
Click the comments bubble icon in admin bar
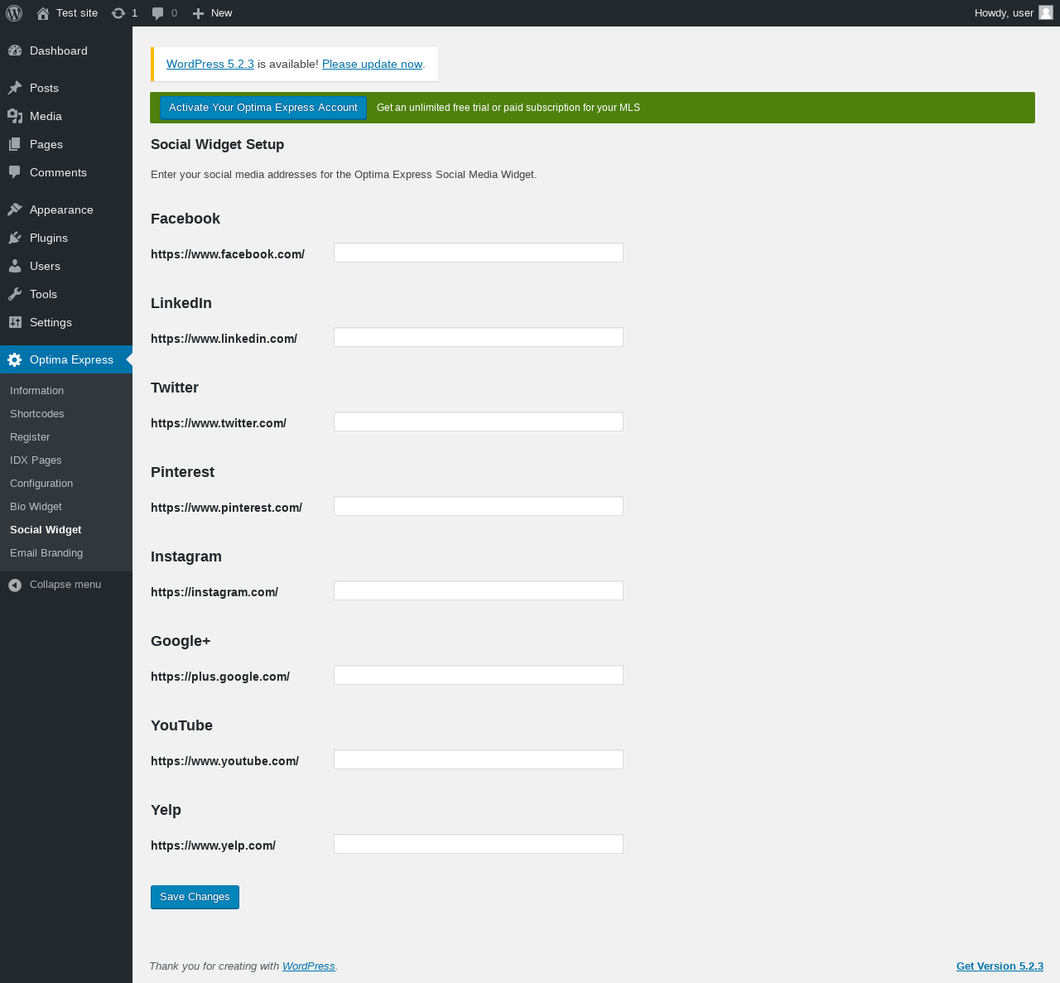tap(158, 13)
